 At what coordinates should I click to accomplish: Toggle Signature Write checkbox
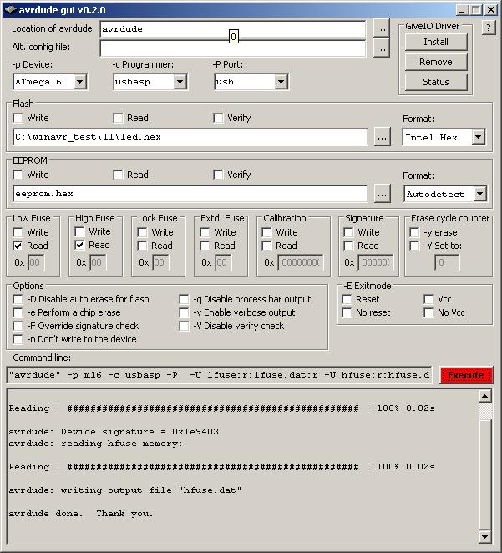click(x=348, y=232)
